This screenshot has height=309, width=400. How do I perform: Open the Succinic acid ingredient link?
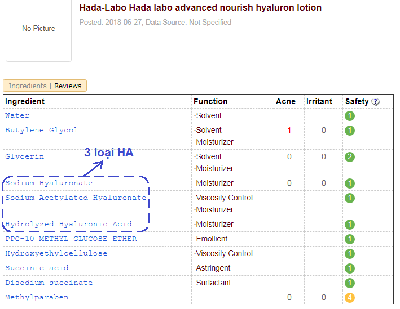[37, 268]
